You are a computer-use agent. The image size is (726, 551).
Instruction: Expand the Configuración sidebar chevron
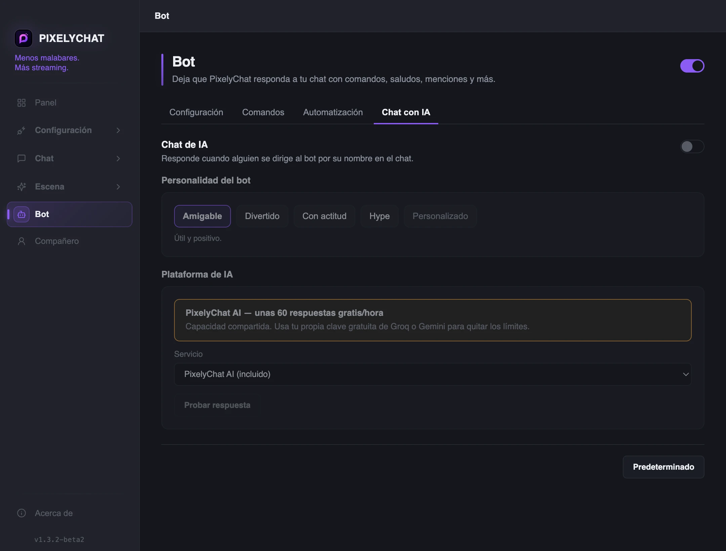[x=118, y=130]
